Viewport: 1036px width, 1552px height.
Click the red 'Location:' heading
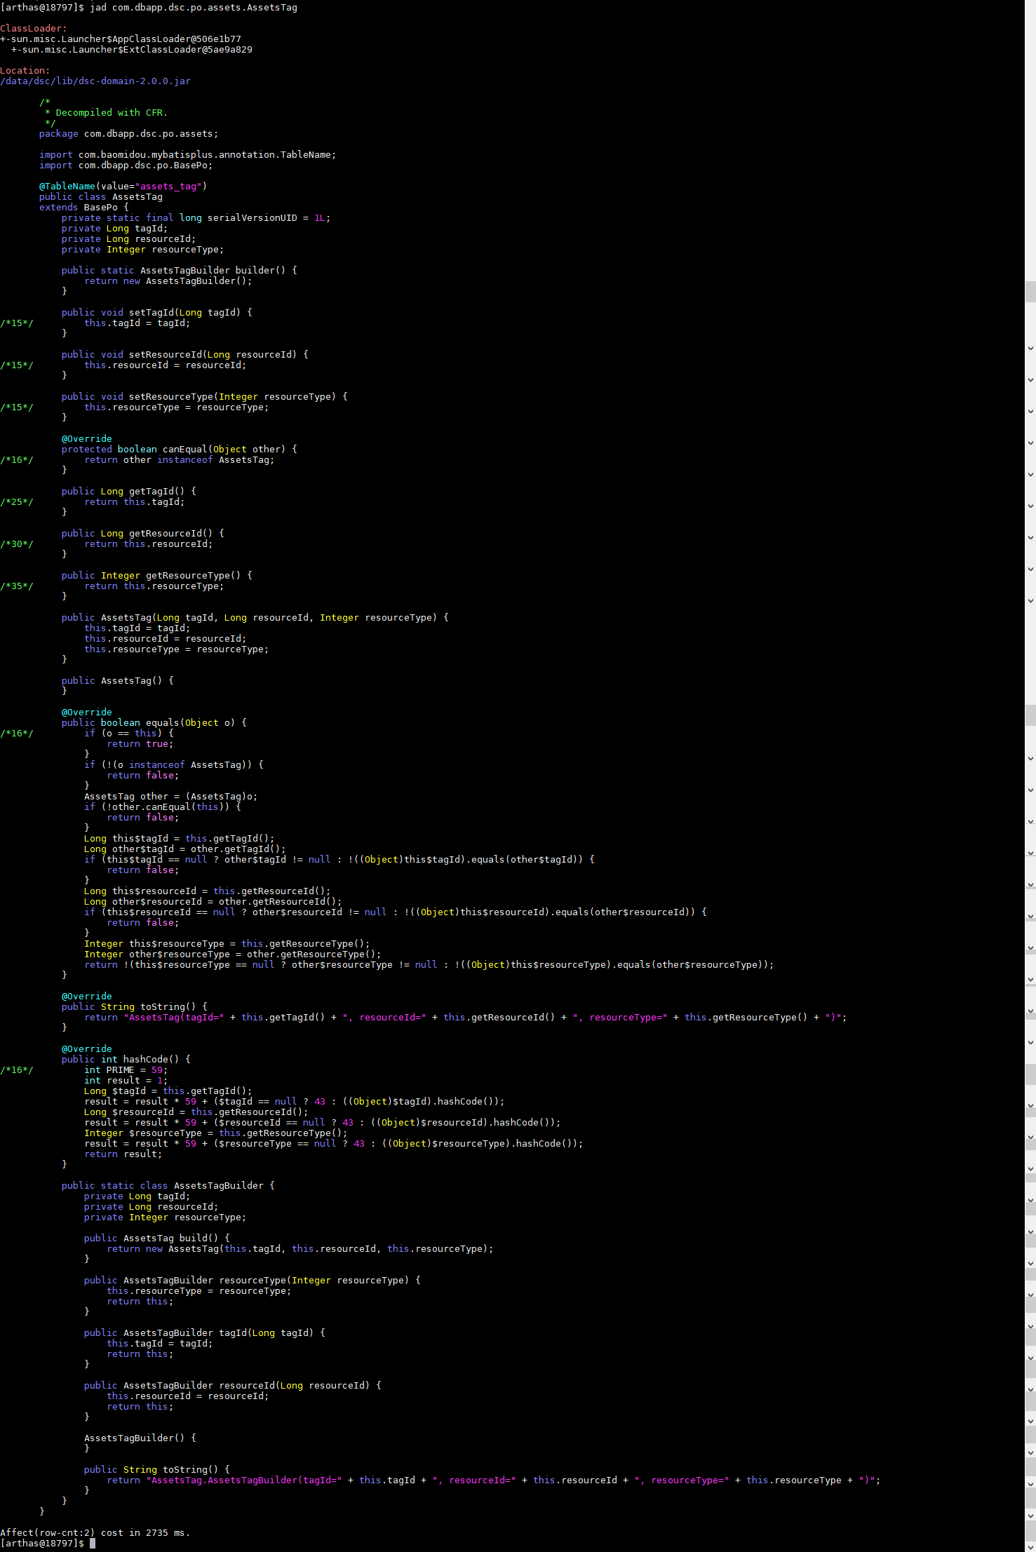tap(25, 71)
